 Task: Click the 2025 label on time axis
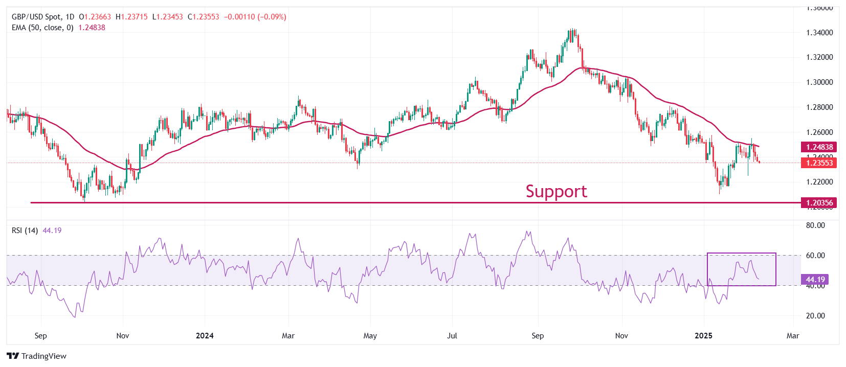coord(703,336)
